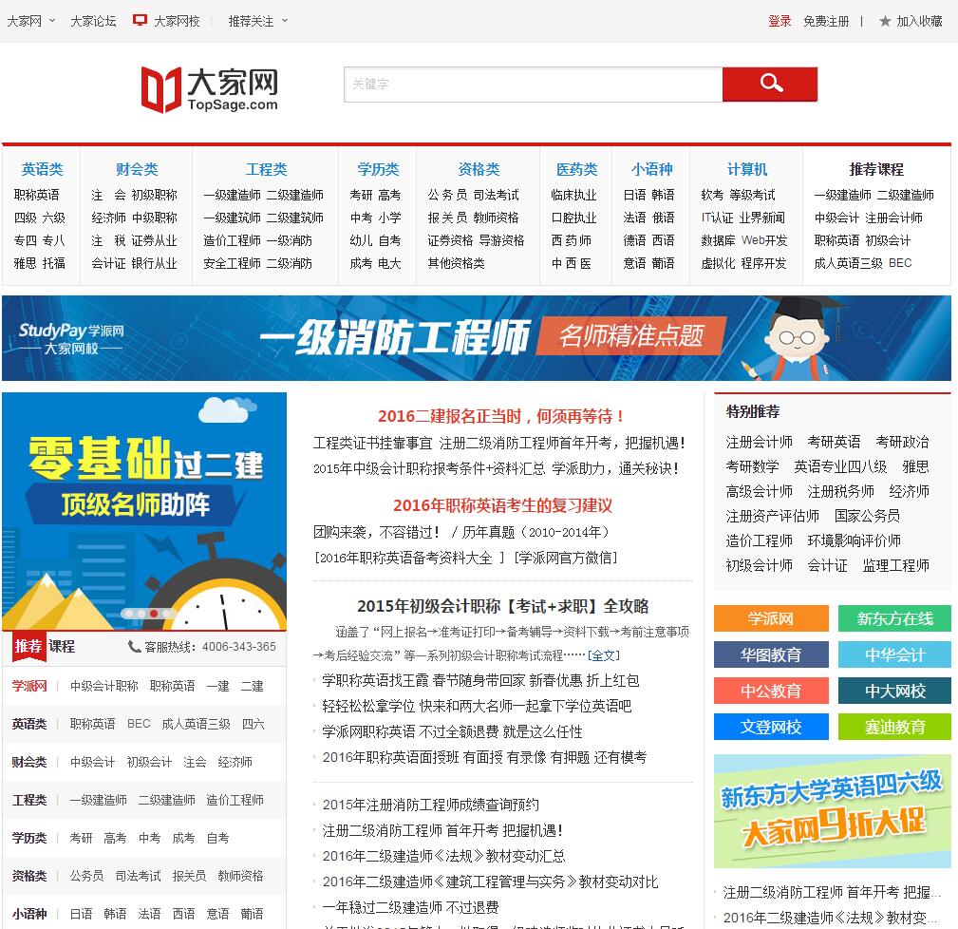Screen dimensions: 958x929
Task: Open the 医药类 category heading
Action: [x=576, y=169]
